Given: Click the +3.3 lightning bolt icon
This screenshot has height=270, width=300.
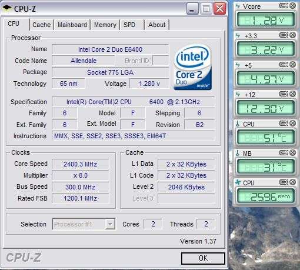Looking at the screenshot, I should [238, 35].
